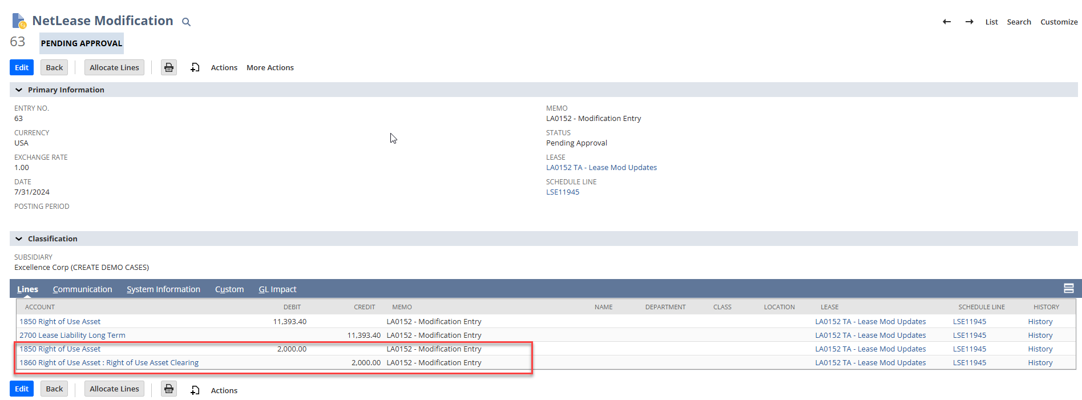
Task: Open the LA0152 TA lease link in Primary Information
Action: pyautogui.click(x=601, y=167)
